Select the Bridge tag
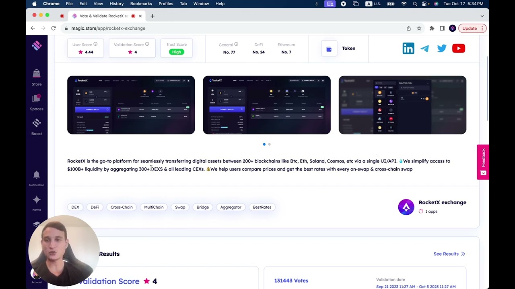Screen dimensions: 515x289 (203, 207)
